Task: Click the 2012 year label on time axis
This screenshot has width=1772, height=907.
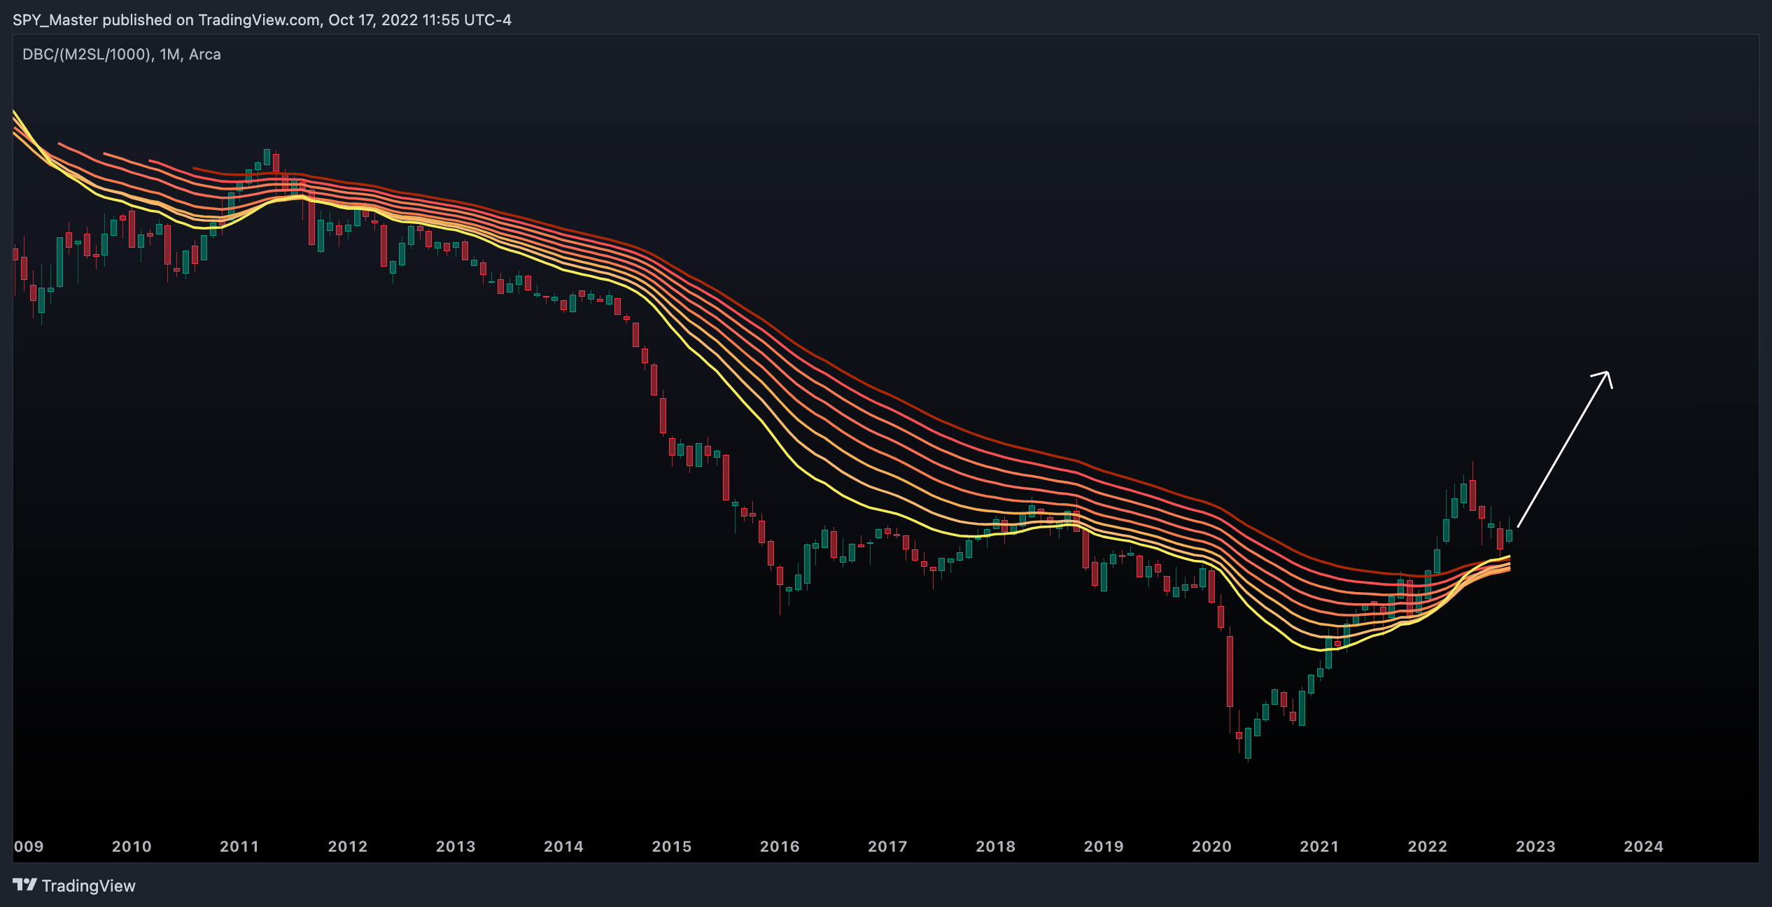Action: [348, 846]
